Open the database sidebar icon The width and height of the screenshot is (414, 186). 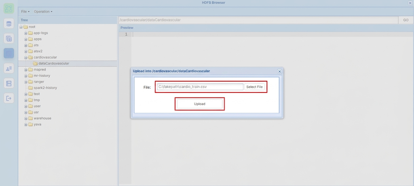pos(9,24)
